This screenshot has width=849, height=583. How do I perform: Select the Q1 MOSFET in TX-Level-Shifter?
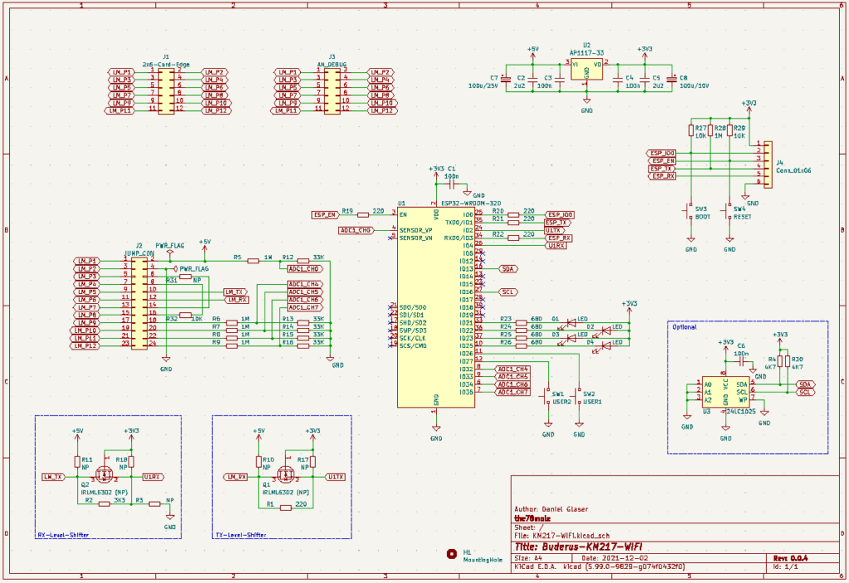tap(287, 475)
